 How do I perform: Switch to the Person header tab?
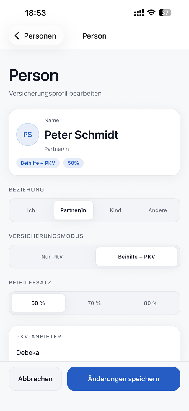94,36
